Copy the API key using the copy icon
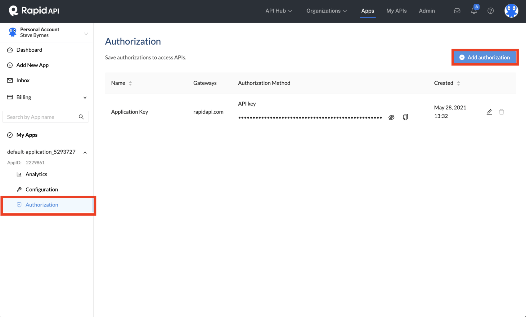 (405, 117)
